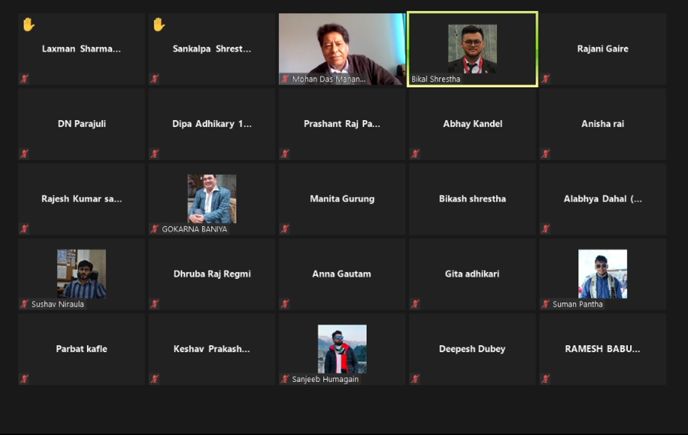Click Sushav Niraula's profile picture
The height and width of the screenshot is (435, 688).
tap(82, 274)
